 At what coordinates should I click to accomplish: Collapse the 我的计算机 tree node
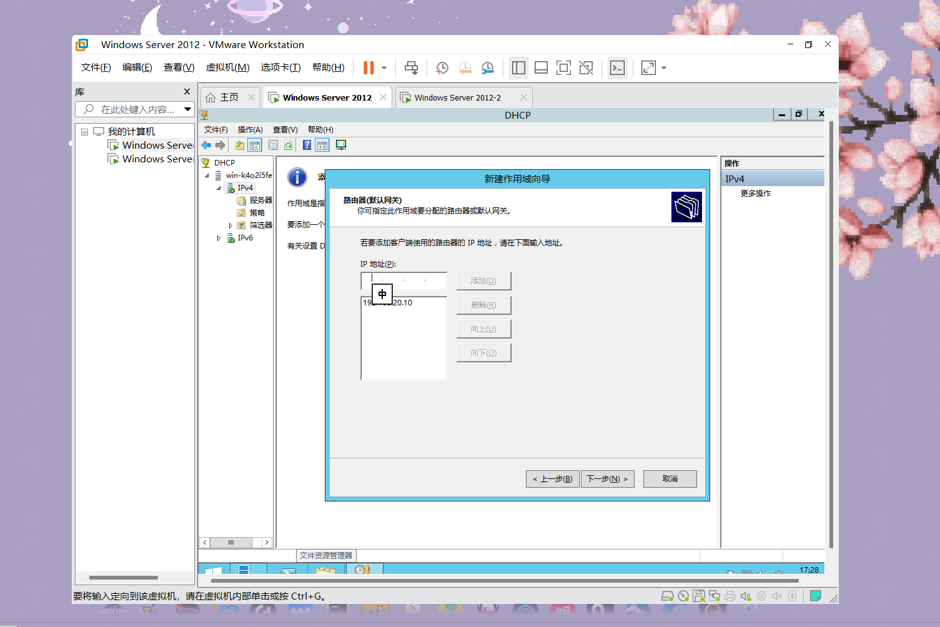pyautogui.click(x=84, y=132)
